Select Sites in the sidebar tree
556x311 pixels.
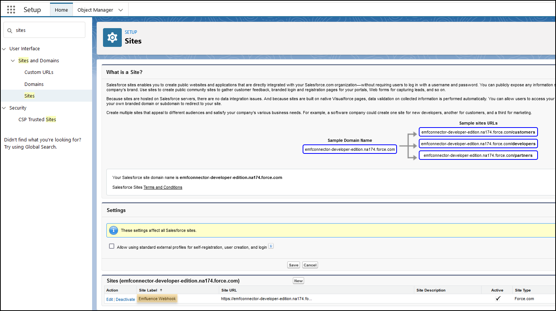[x=30, y=96]
